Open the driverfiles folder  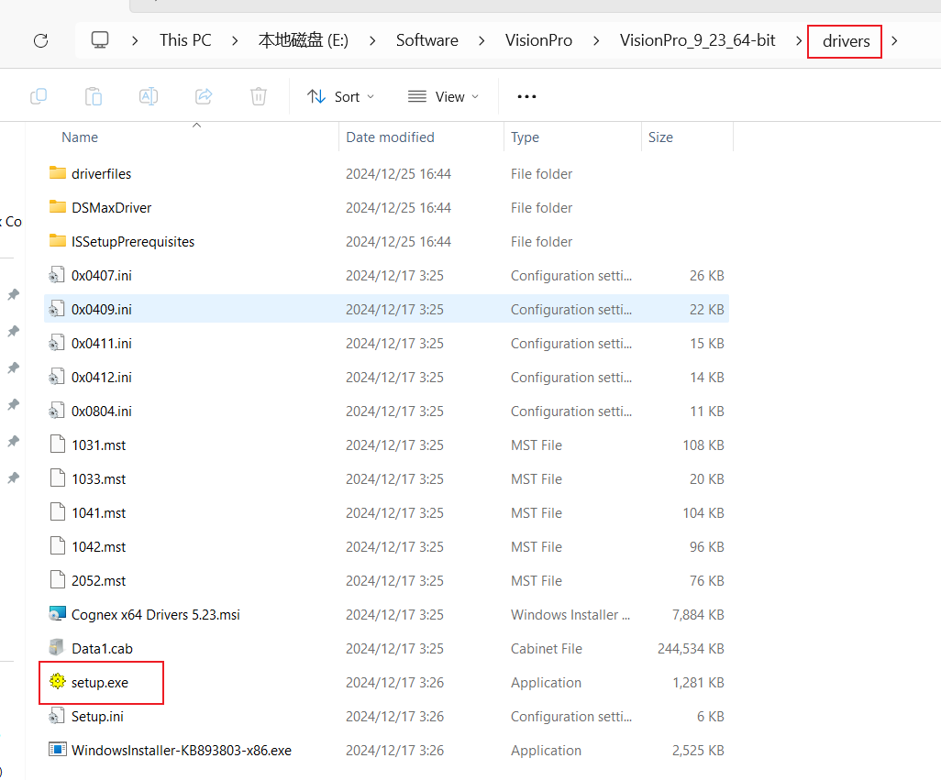tap(101, 173)
